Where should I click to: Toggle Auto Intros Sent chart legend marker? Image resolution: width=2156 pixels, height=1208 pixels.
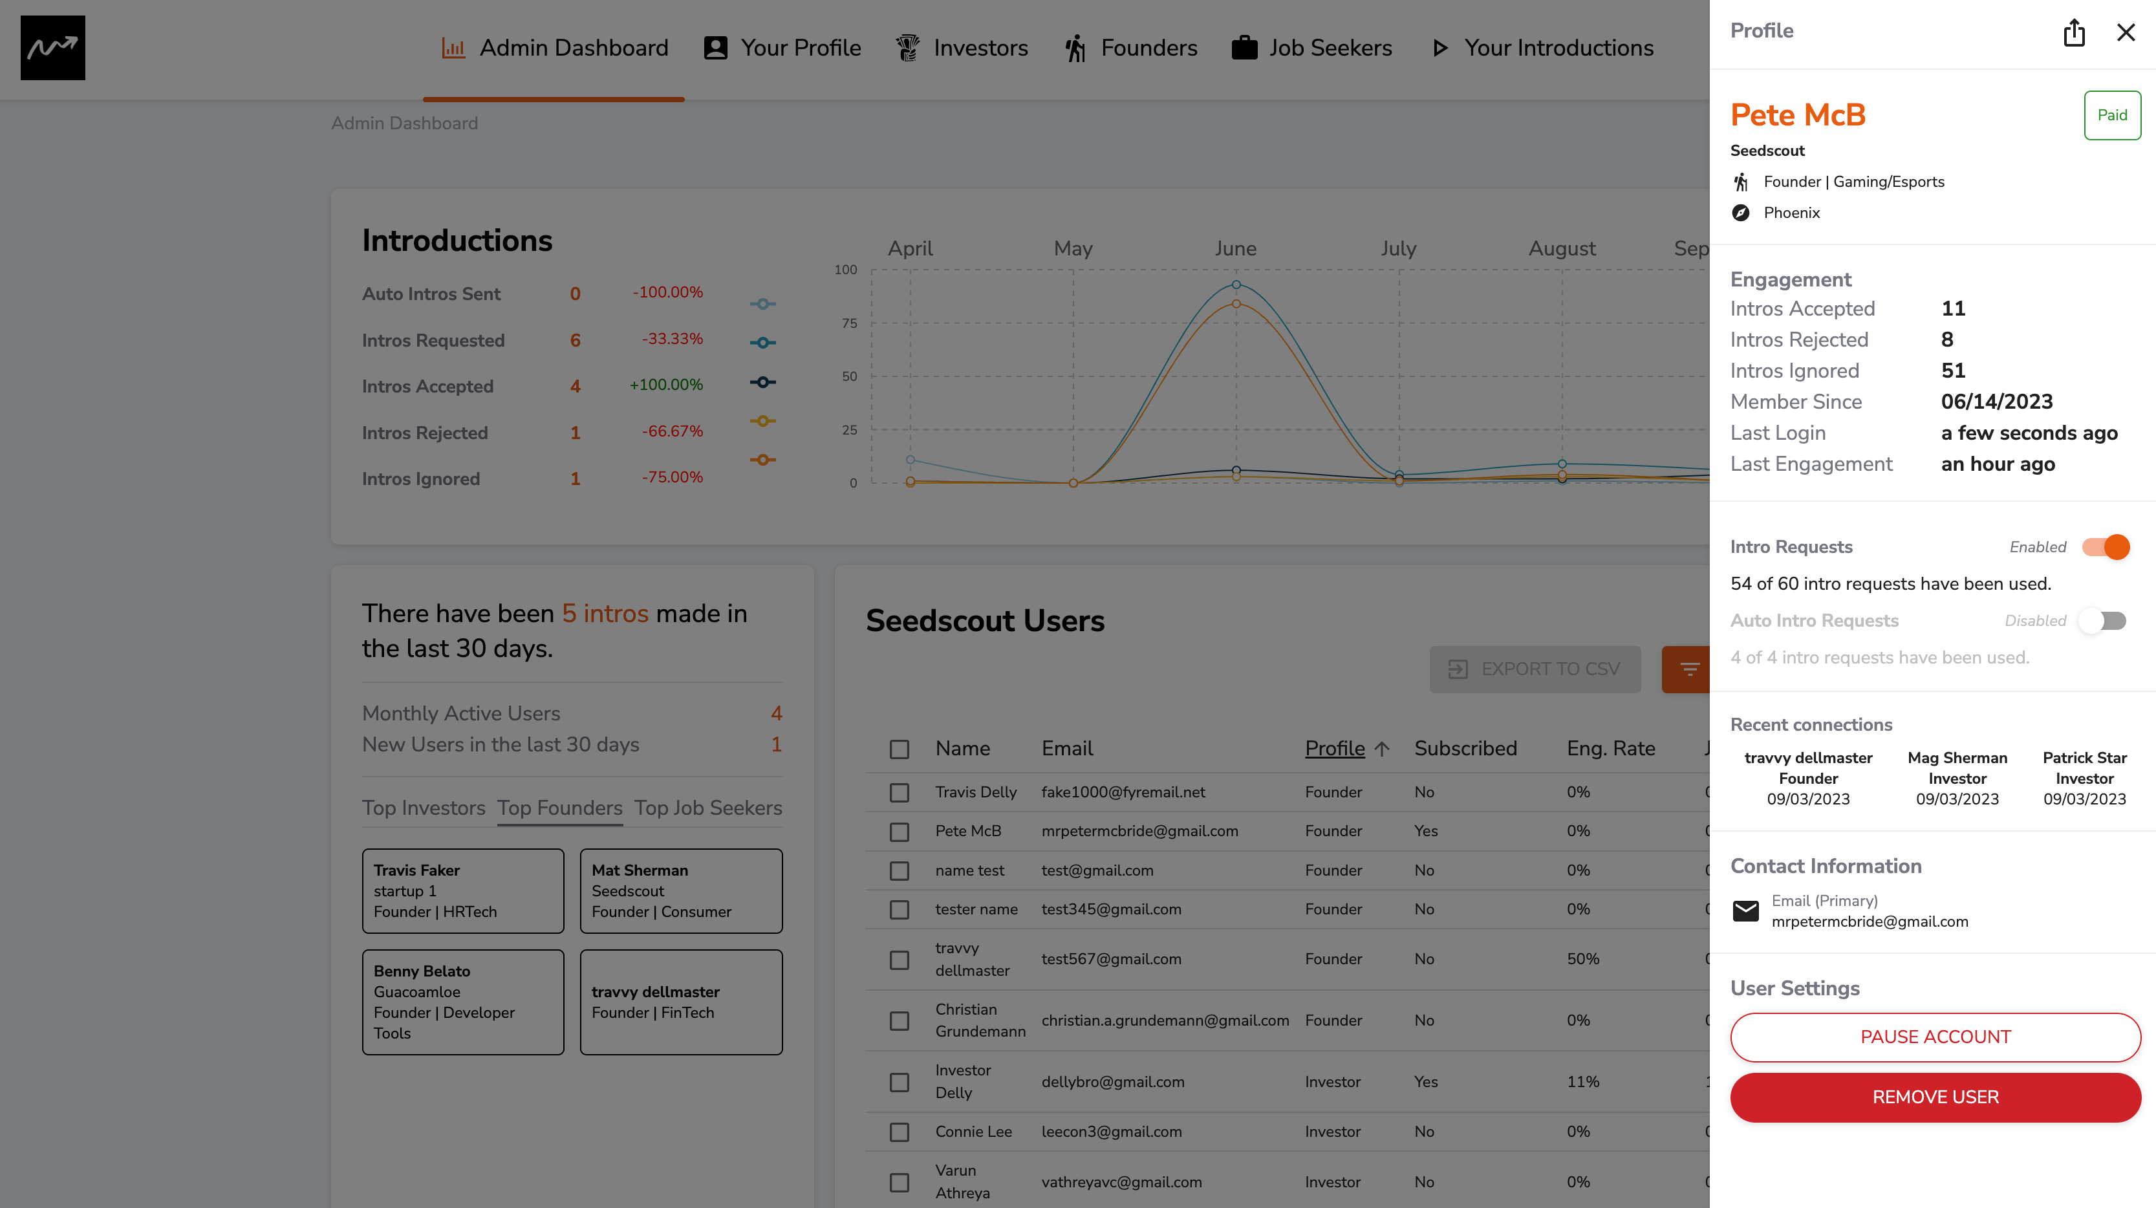pyautogui.click(x=762, y=304)
